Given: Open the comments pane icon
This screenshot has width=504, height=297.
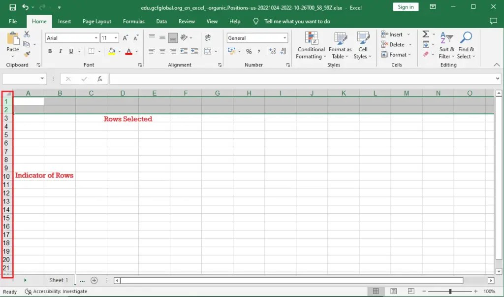Looking at the screenshot, I should pyautogui.click(x=493, y=21).
